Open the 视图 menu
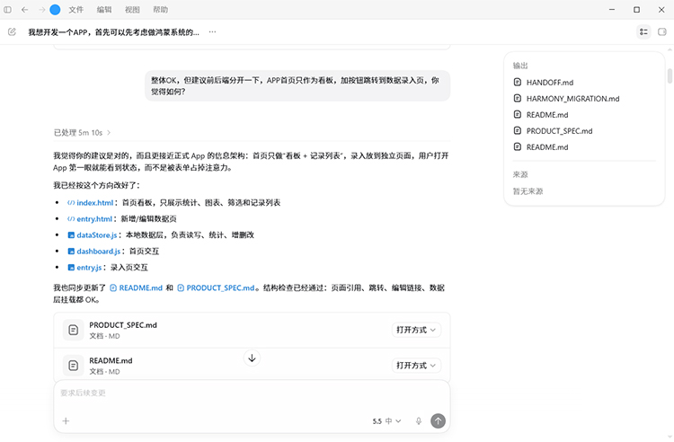674x442 pixels. (132, 10)
